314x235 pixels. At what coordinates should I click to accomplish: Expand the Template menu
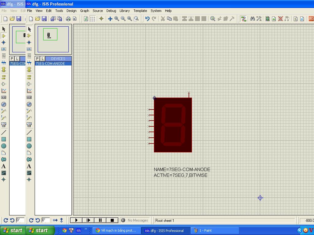pyautogui.click(x=140, y=11)
